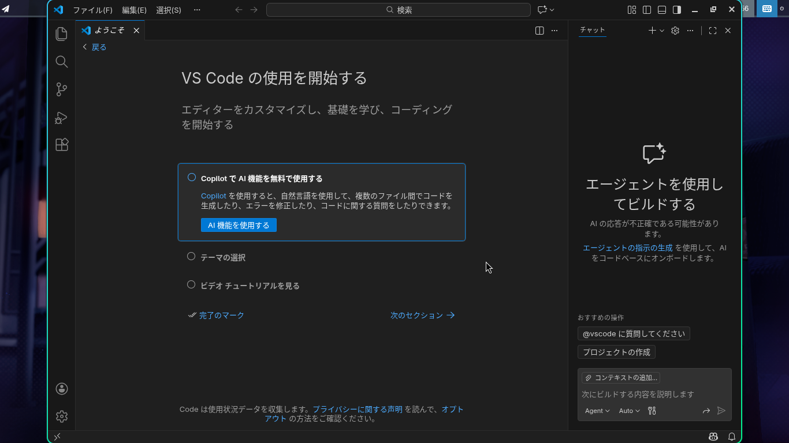The height and width of the screenshot is (443, 789).
Task: Open the ファイル(F) menu
Action: pos(92,10)
